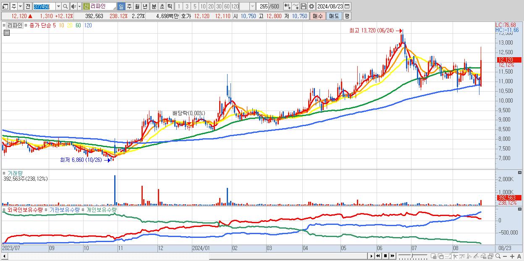524x261 pixels.
Task: Toggle the 거래량 indicator small square marker
Action: click(4, 173)
